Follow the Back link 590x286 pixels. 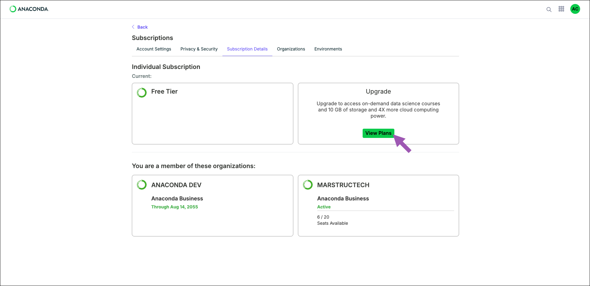tap(142, 27)
